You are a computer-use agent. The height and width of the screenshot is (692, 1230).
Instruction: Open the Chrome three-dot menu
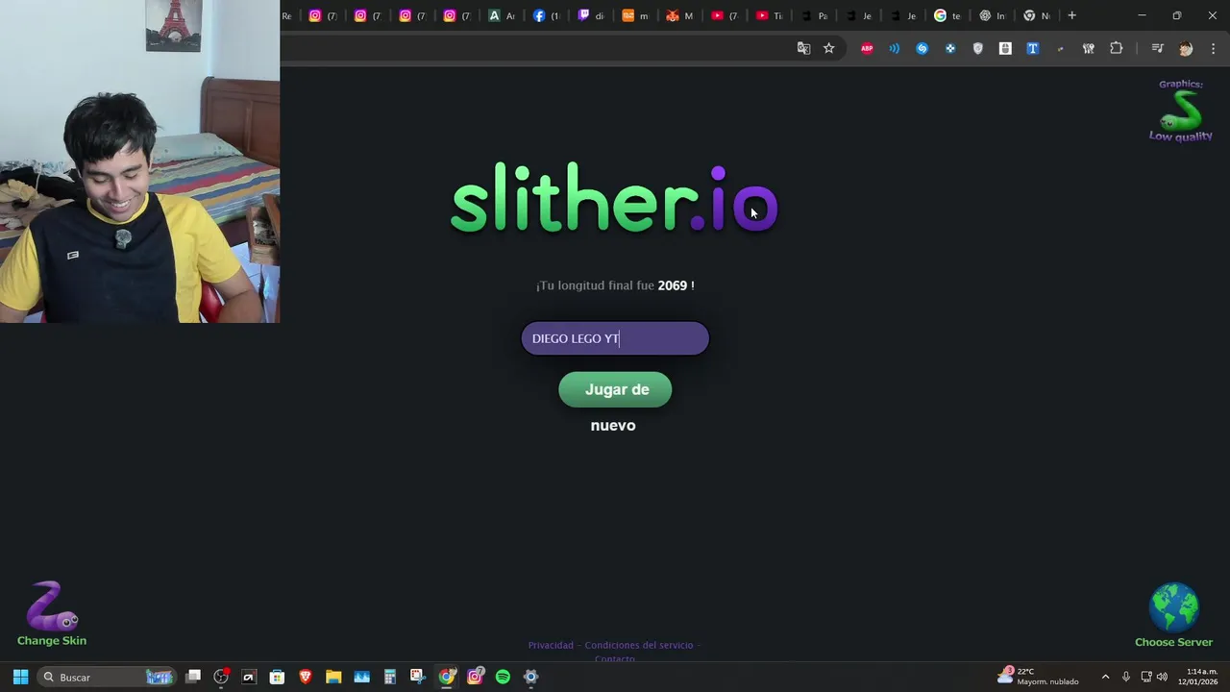click(x=1213, y=48)
